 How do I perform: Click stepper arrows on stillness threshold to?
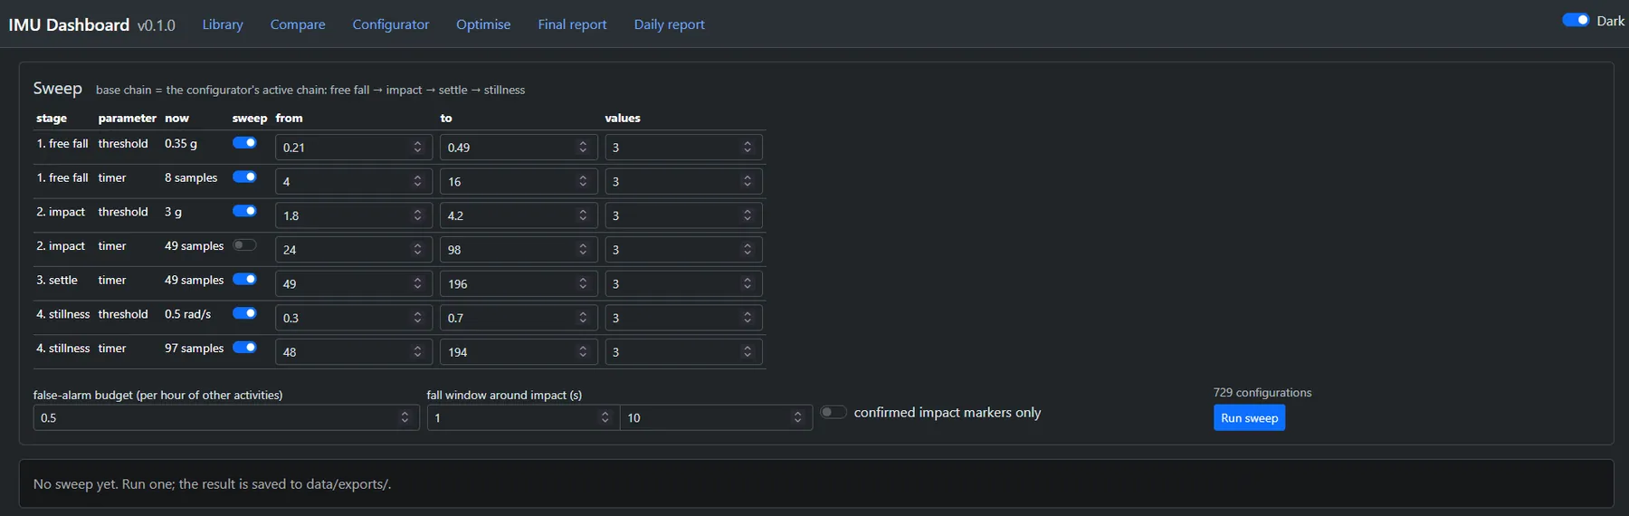point(583,318)
